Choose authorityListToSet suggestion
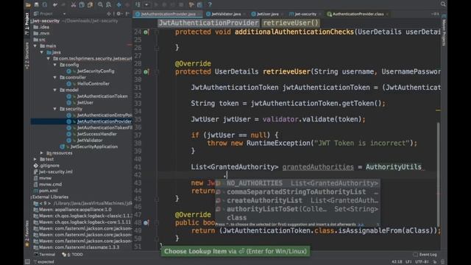This screenshot has width=471, height=265. pos(297,209)
